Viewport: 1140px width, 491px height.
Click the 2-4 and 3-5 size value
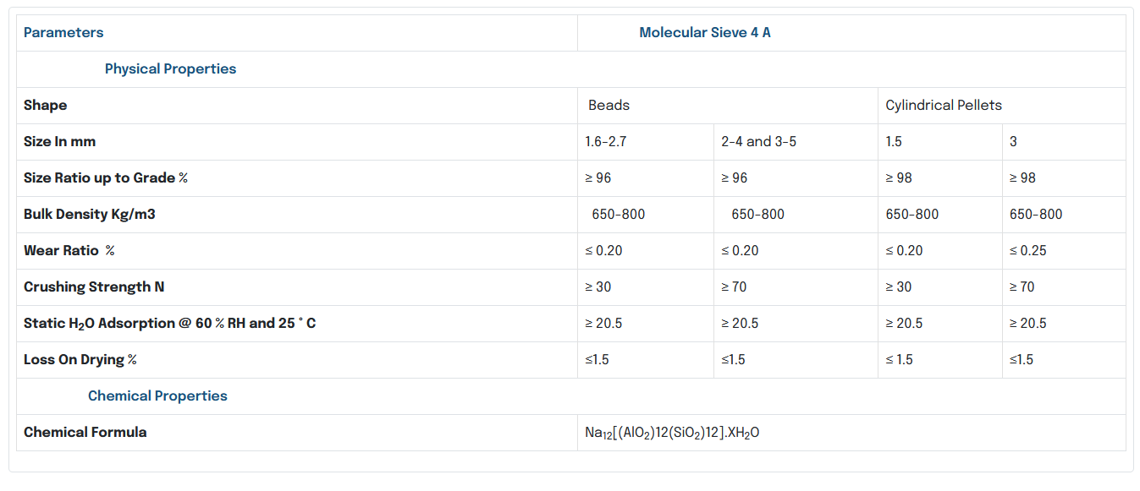click(x=758, y=142)
